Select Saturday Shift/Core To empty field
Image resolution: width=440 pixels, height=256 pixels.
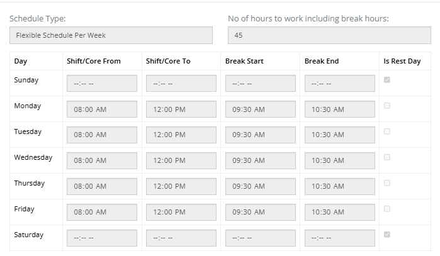pyautogui.click(x=181, y=238)
